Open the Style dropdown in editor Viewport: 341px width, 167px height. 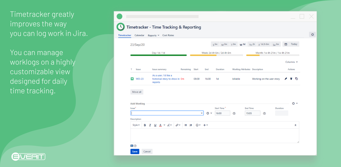136,125
